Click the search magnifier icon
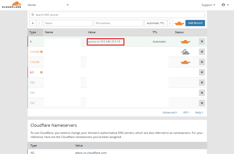 pos(33,15)
